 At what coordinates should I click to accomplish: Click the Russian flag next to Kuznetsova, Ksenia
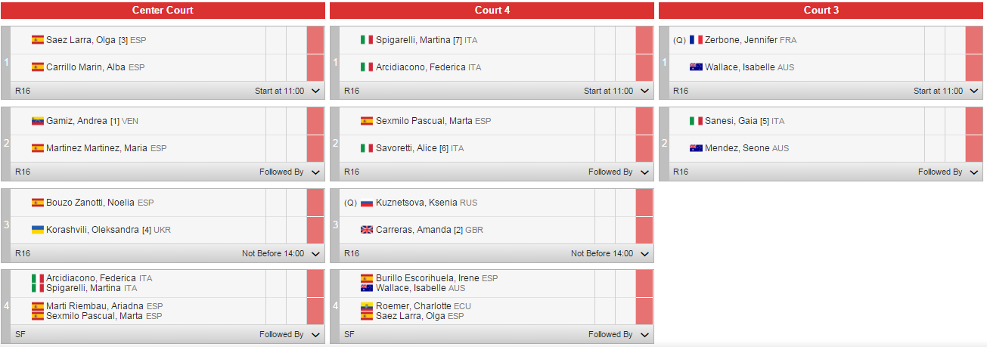[367, 203]
